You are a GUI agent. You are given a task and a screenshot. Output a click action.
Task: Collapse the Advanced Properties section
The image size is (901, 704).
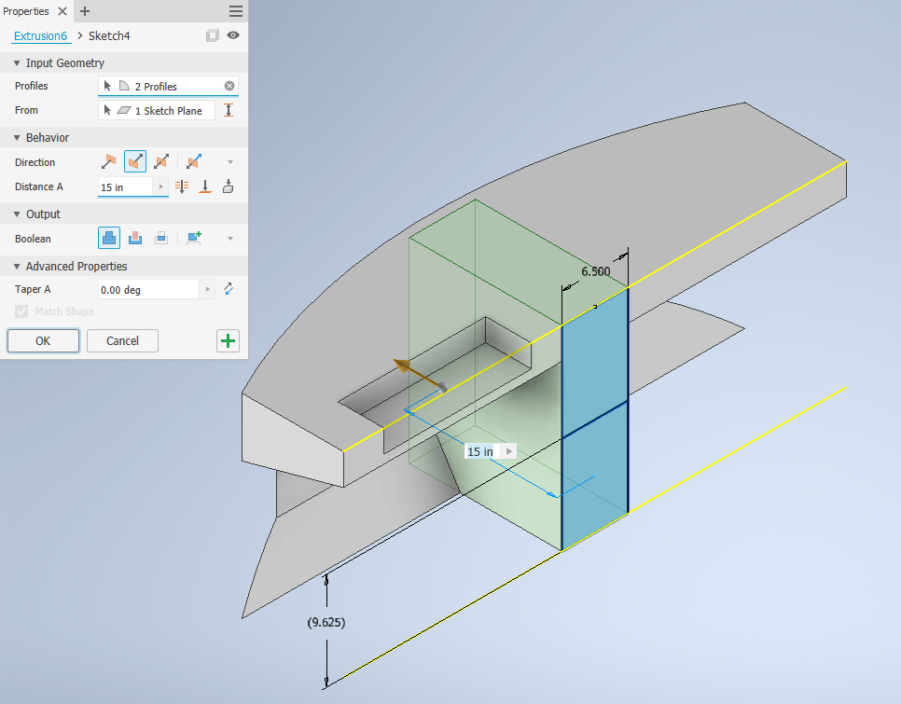click(17, 267)
